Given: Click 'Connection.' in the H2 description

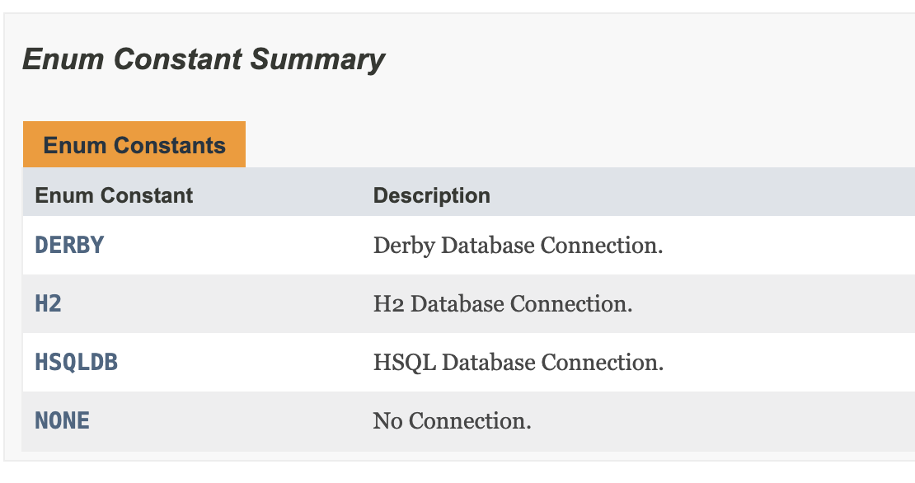Looking at the screenshot, I should 571,304.
